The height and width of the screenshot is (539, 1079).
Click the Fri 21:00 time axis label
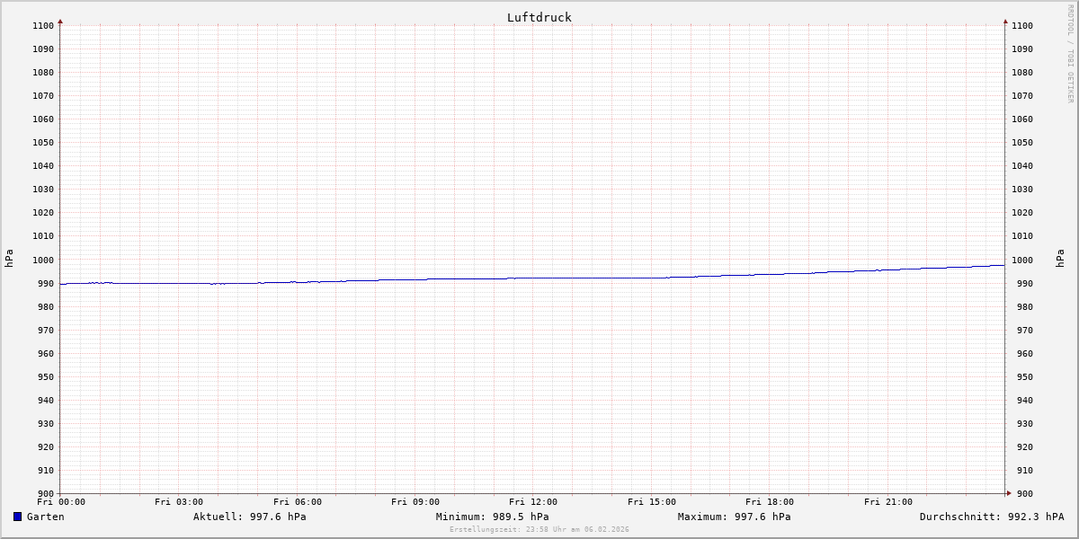887,502
